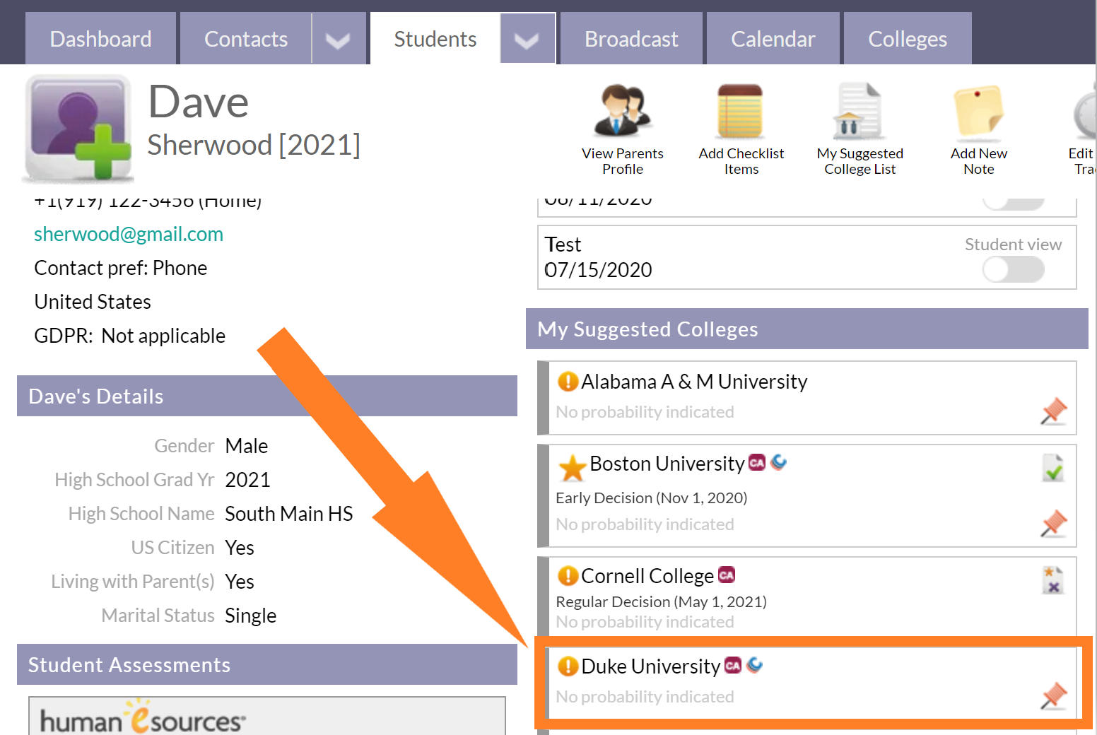Click High School Grad Yr value "2021"
Screen dimensions: 1097x735
click(x=247, y=480)
